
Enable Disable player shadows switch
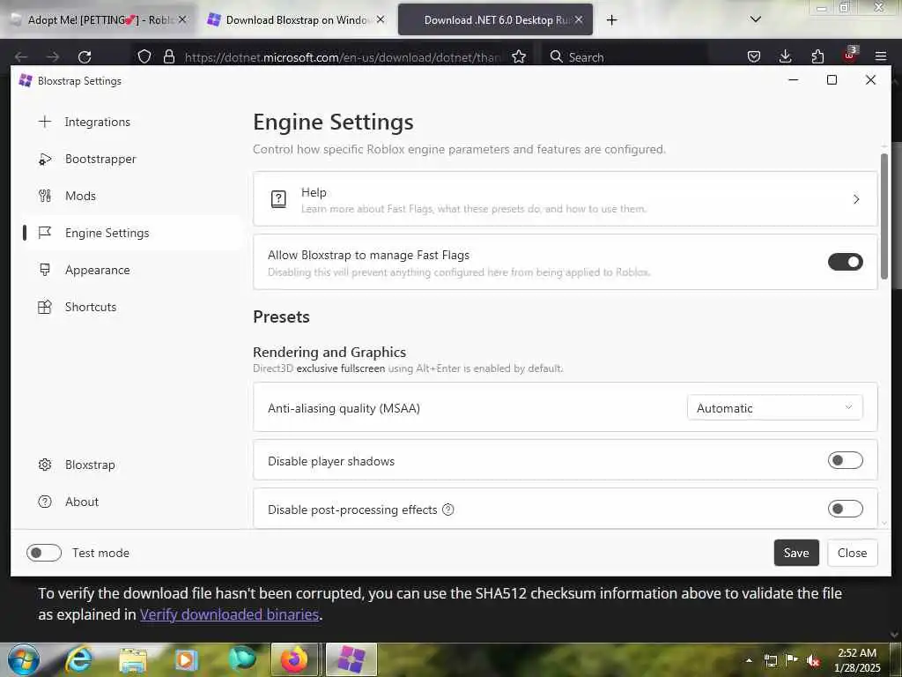coord(845,460)
